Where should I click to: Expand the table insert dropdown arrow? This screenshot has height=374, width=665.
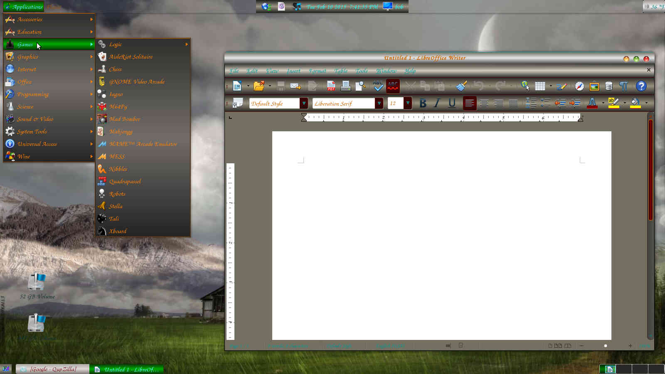[551, 86]
